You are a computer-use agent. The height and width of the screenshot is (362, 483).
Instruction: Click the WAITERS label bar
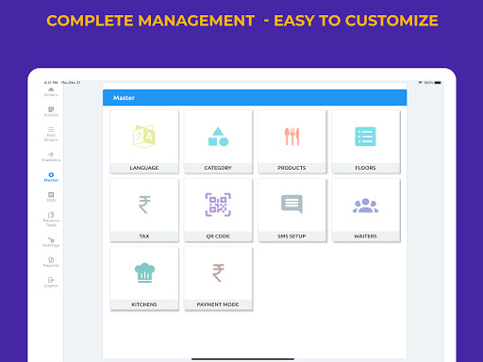(x=365, y=236)
